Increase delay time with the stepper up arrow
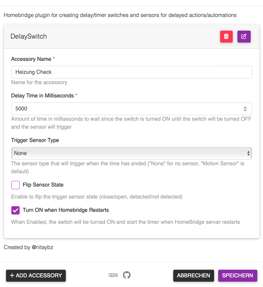The width and height of the screenshot is (263, 287). pyautogui.click(x=245, y=107)
